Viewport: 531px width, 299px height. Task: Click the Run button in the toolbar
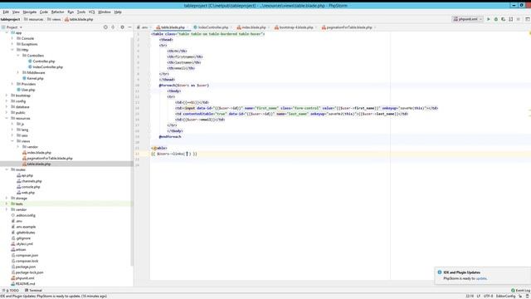[489, 19]
